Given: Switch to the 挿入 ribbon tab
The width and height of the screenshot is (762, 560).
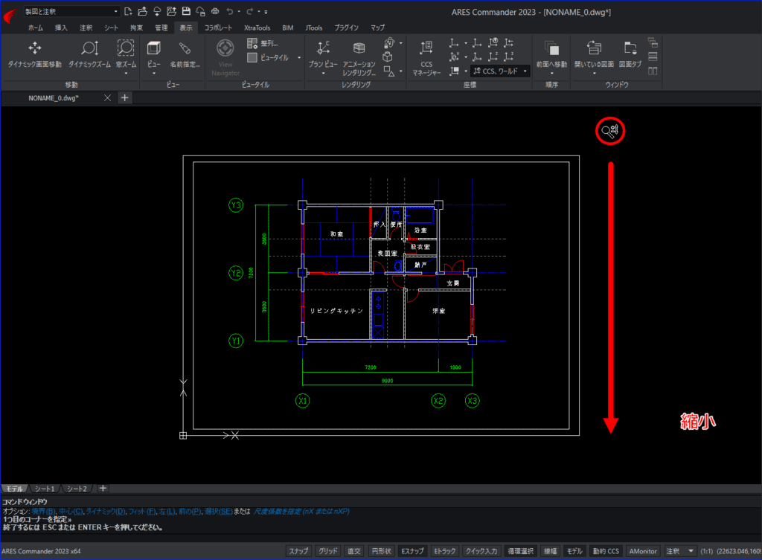Looking at the screenshot, I should pos(61,28).
